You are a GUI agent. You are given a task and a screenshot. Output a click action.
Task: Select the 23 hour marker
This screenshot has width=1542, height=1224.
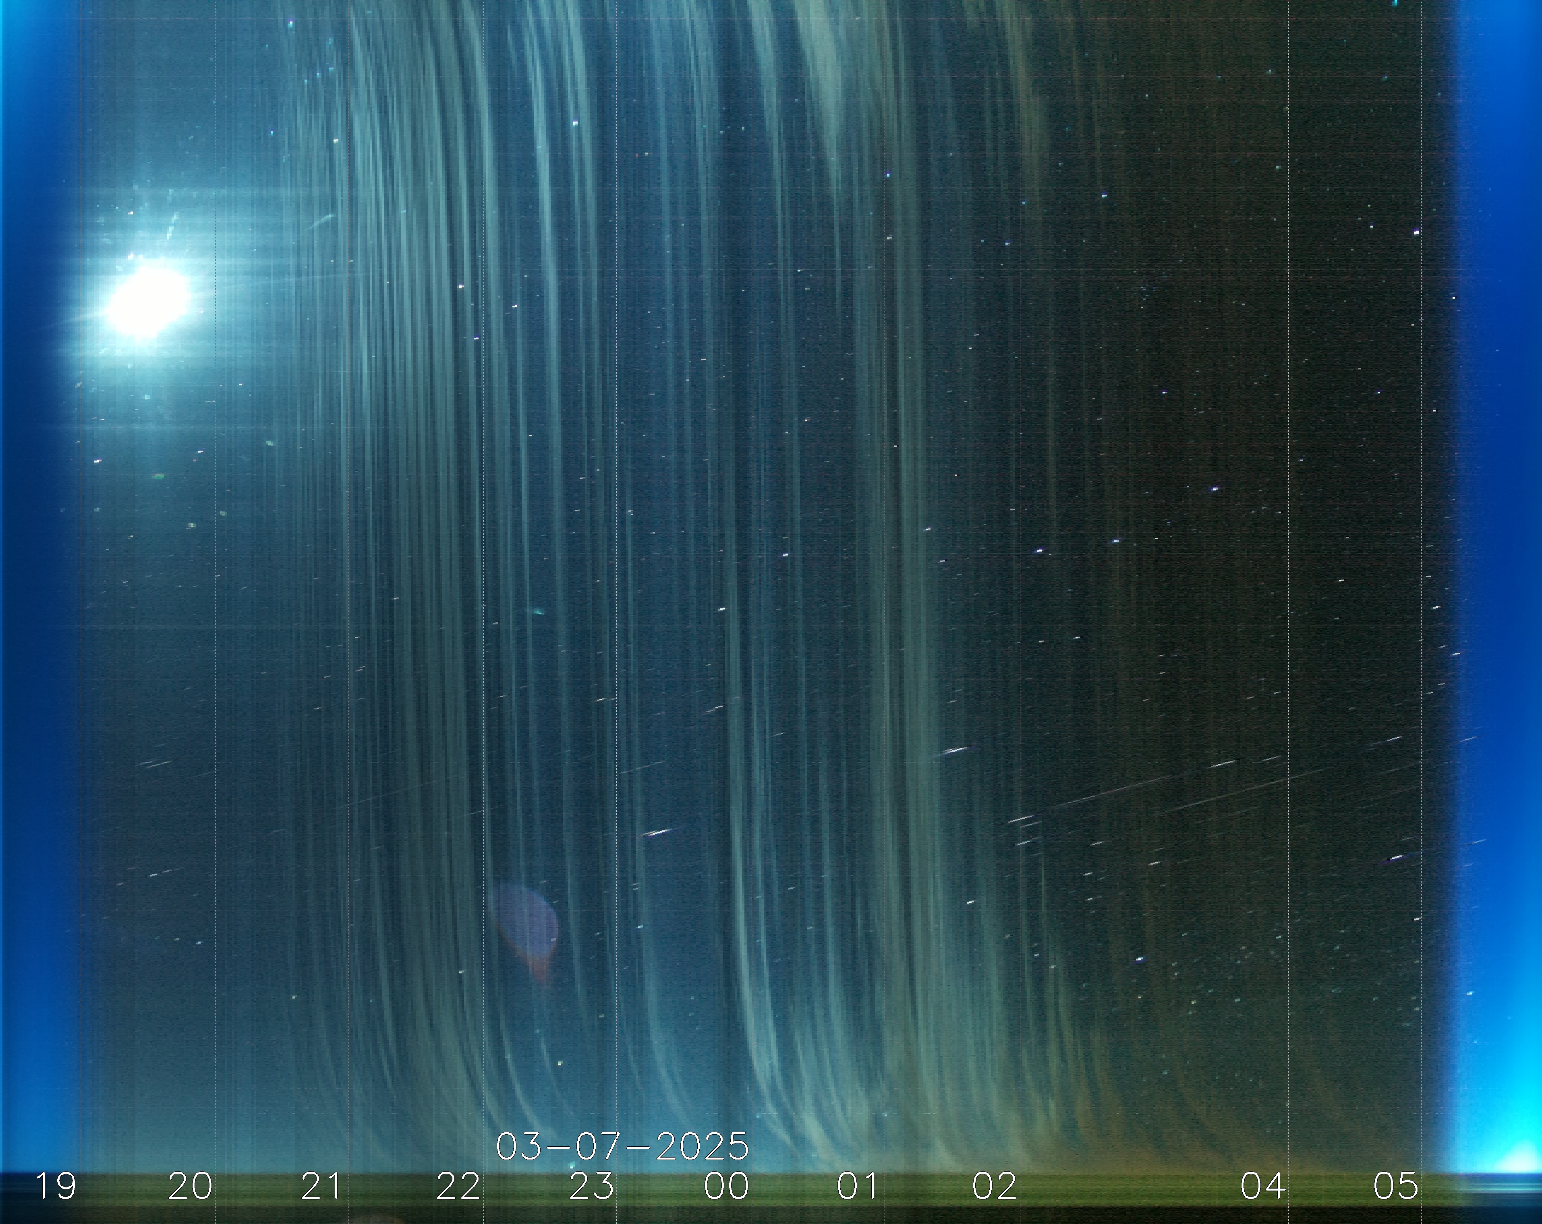coord(591,1186)
